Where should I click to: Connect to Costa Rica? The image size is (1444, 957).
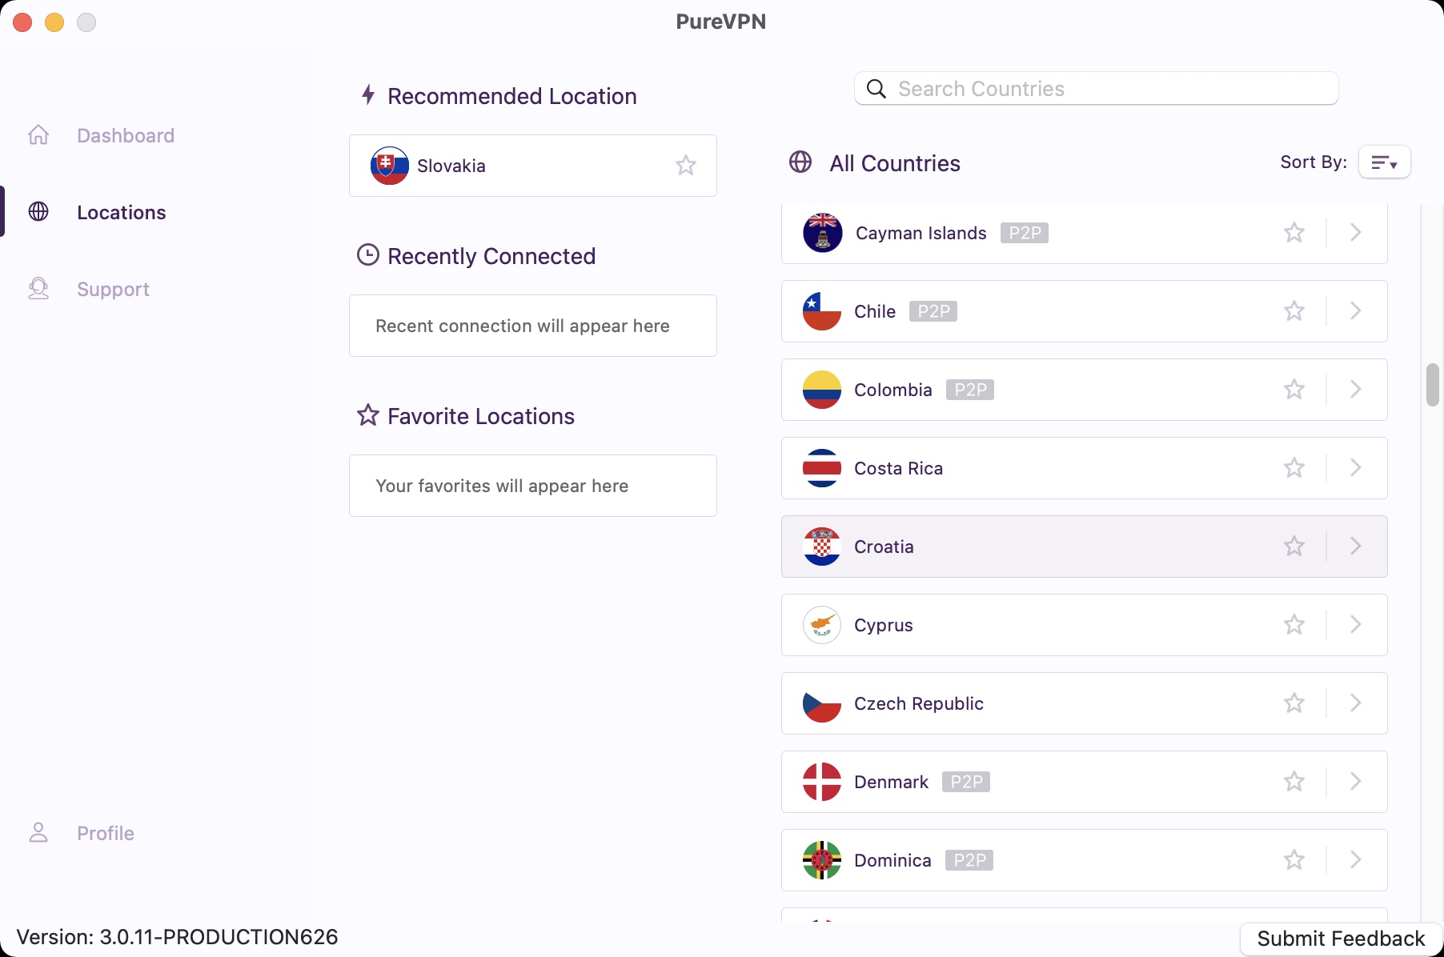click(898, 468)
